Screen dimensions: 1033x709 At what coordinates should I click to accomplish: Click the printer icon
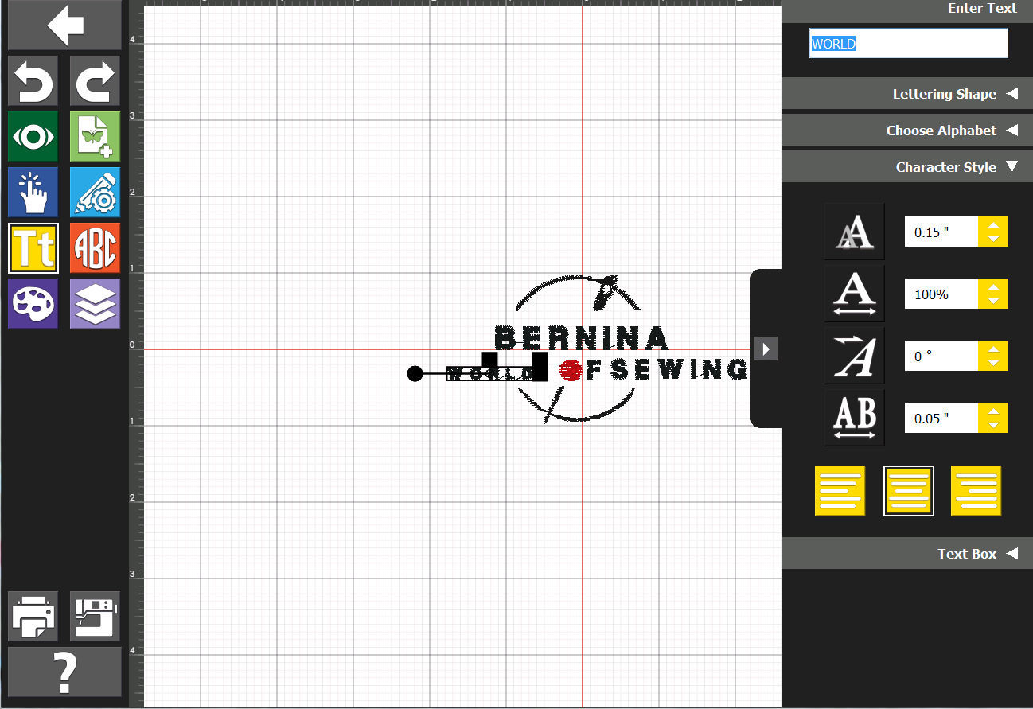click(33, 616)
